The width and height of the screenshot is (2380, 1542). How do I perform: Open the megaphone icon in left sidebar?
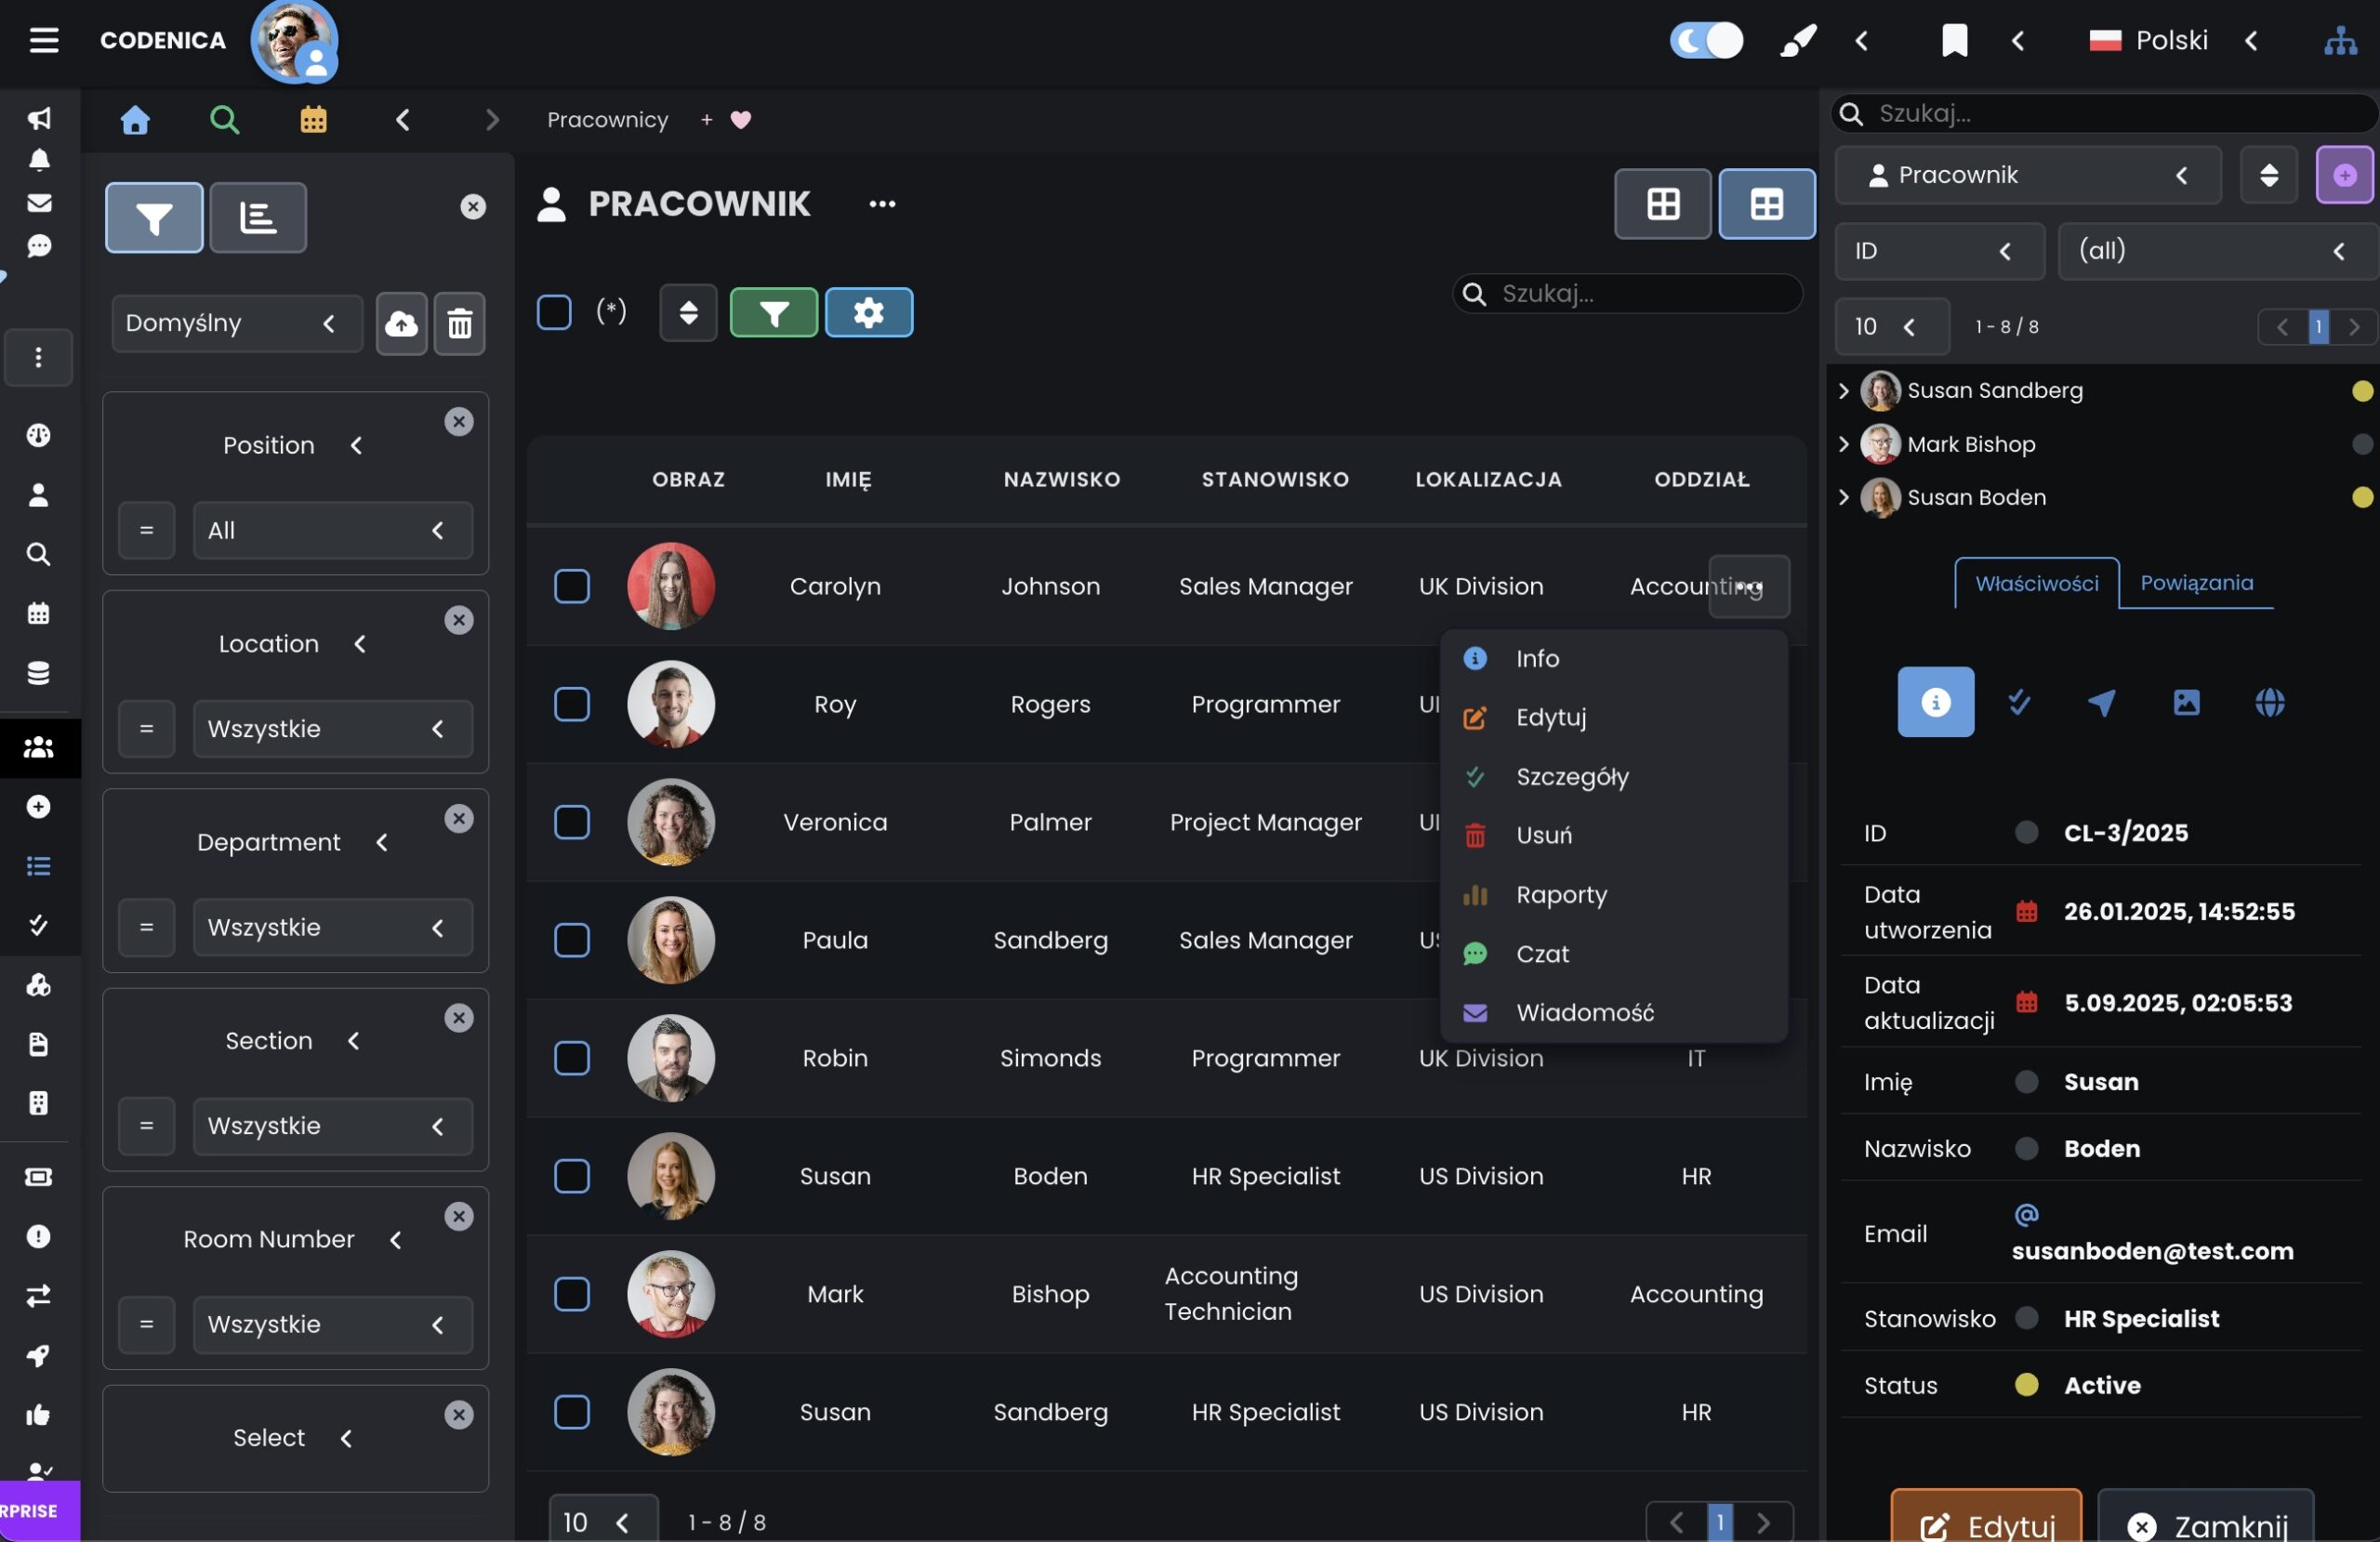tap(39, 119)
